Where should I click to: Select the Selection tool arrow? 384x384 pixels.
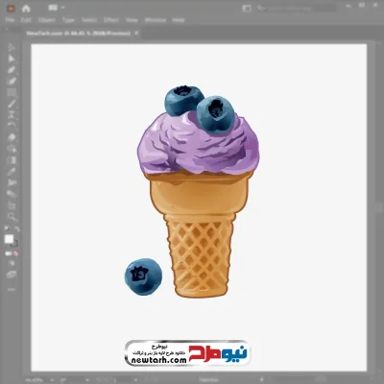click(x=12, y=47)
